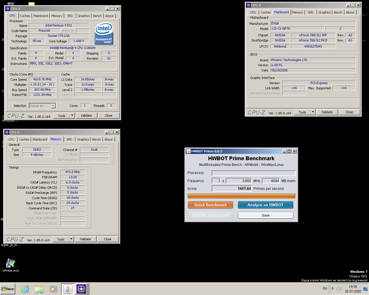369x295 pixels.
Task: Expand Tools dropdown arrow in CPU window
Action: click(x=72, y=116)
